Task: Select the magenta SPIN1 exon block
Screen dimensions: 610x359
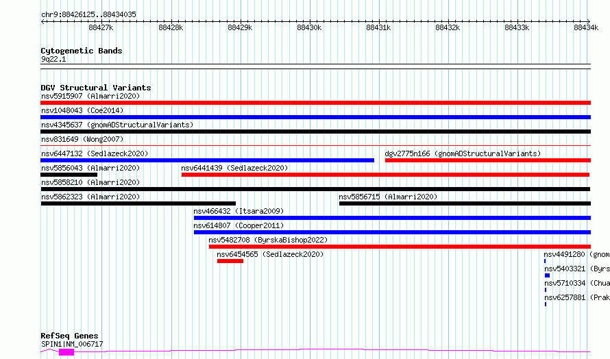Action: click(x=66, y=352)
